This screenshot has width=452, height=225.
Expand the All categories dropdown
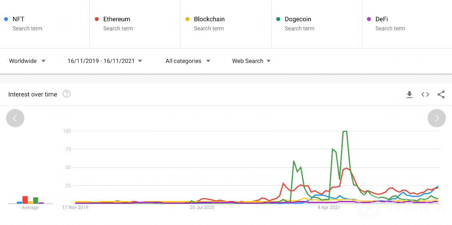188,61
